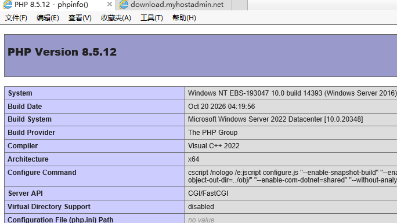This screenshot has width=397, height=223.
Task: Open the 工具(T) menu
Action: tap(151, 18)
